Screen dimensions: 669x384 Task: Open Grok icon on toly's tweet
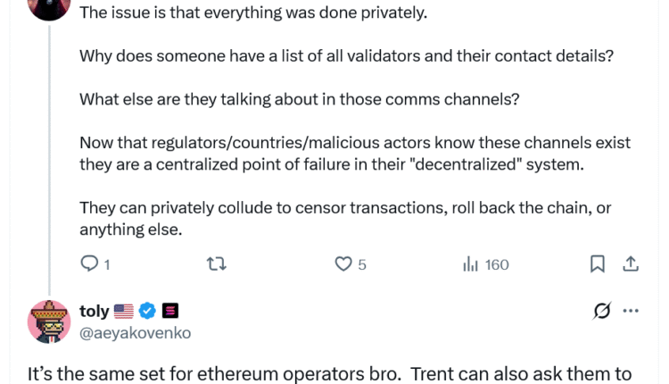[x=602, y=311]
